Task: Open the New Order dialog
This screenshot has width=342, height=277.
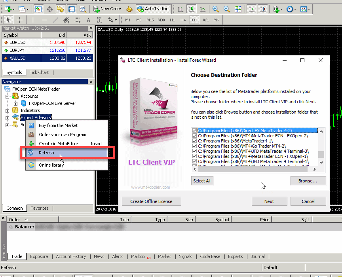Action: (107, 9)
